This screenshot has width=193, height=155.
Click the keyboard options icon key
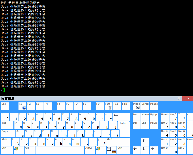[114, 152]
